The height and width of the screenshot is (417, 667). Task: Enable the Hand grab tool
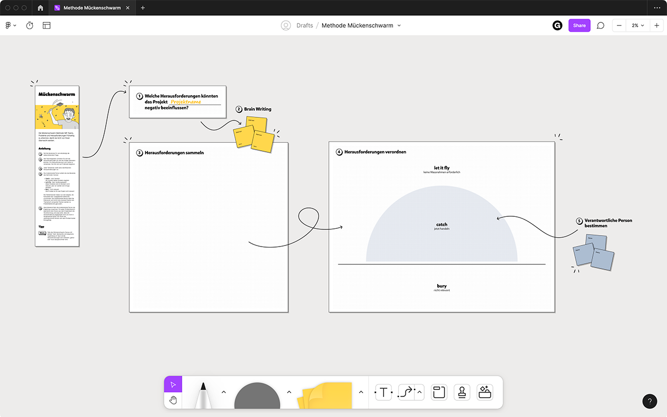[x=172, y=399]
